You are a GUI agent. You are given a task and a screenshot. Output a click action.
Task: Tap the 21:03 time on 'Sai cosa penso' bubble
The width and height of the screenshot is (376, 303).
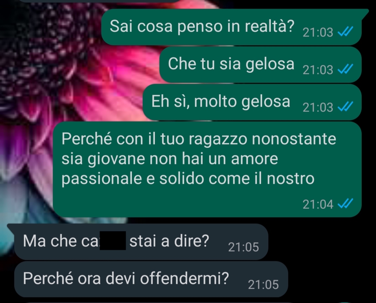[x=318, y=32]
